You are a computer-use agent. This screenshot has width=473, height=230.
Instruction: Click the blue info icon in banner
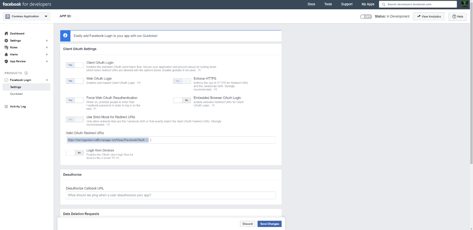pos(65,35)
